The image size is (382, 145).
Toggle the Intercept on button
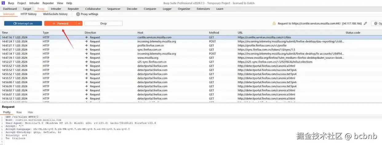[23, 23]
